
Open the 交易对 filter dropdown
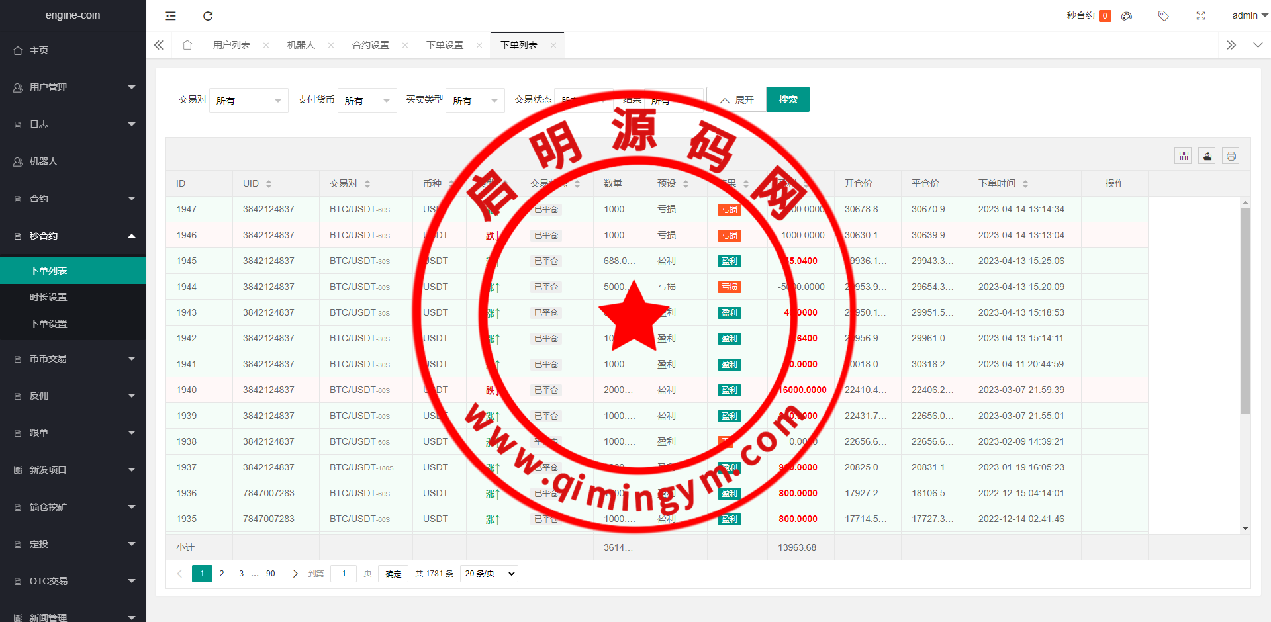coord(248,101)
